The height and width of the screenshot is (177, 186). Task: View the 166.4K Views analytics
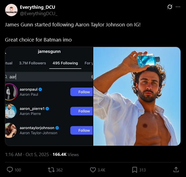pos(66,154)
